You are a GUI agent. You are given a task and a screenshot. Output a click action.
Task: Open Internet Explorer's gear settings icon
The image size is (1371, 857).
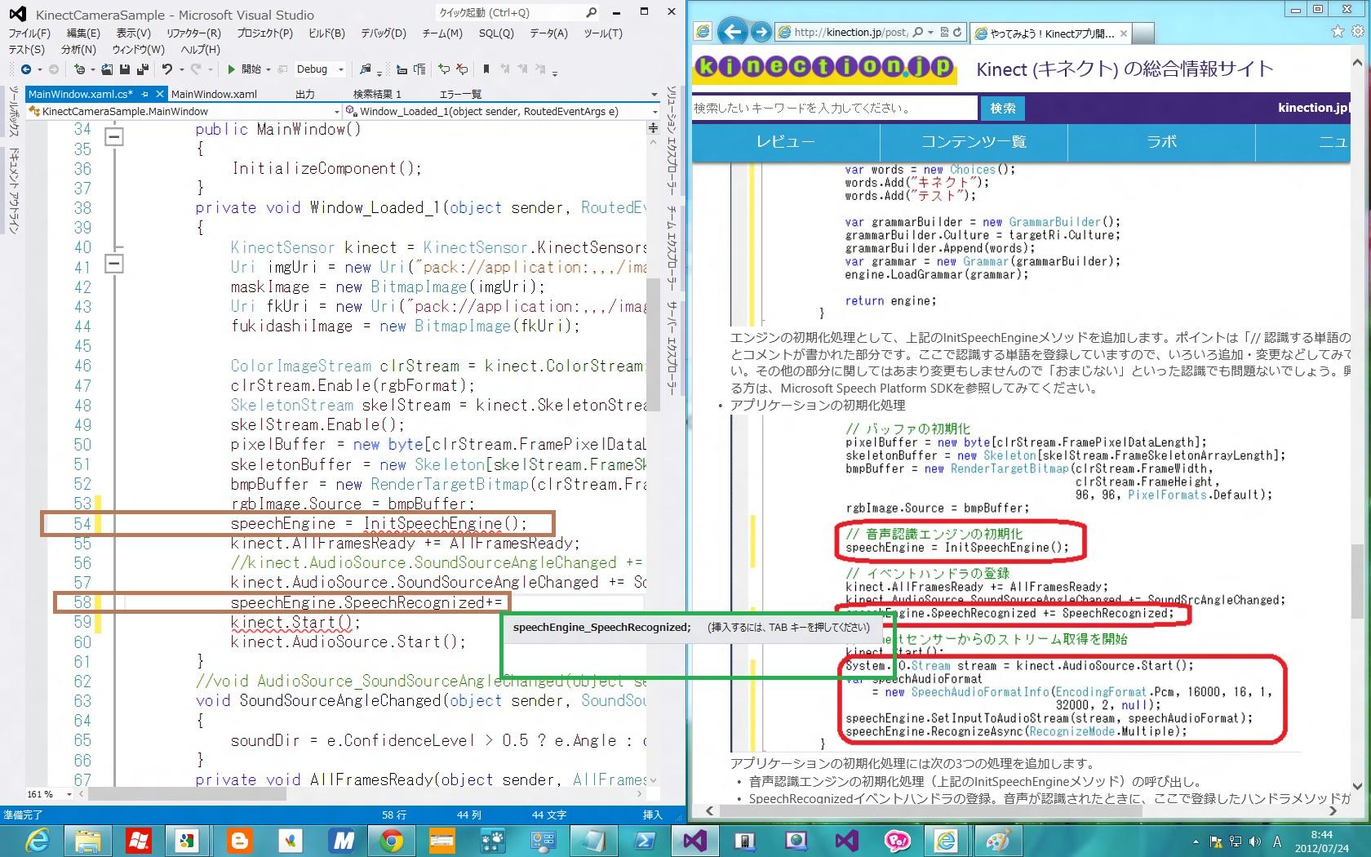click(1357, 32)
